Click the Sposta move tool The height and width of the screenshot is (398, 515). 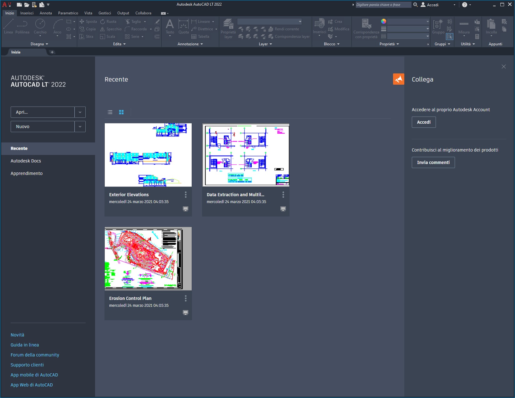[x=88, y=22]
